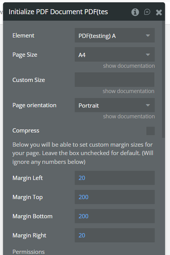Click the Margin Right field showing 20
The width and height of the screenshot is (170, 255).
coord(115,235)
